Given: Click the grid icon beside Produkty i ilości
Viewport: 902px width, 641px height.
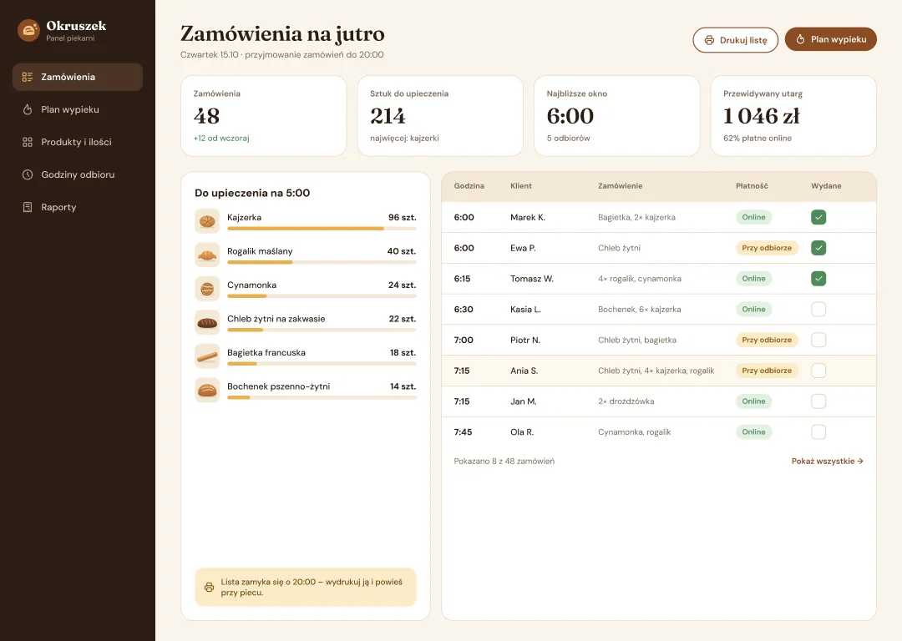Looking at the screenshot, I should pos(27,142).
